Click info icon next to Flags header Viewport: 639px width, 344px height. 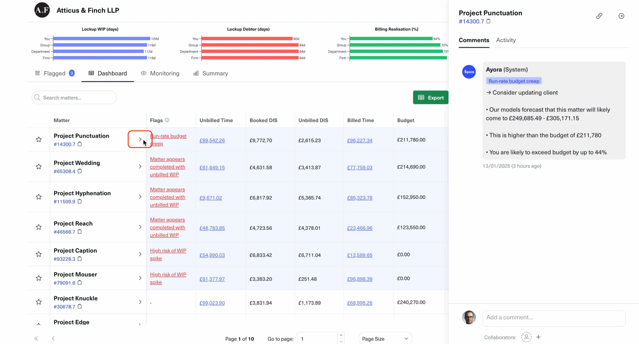click(x=167, y=120)
